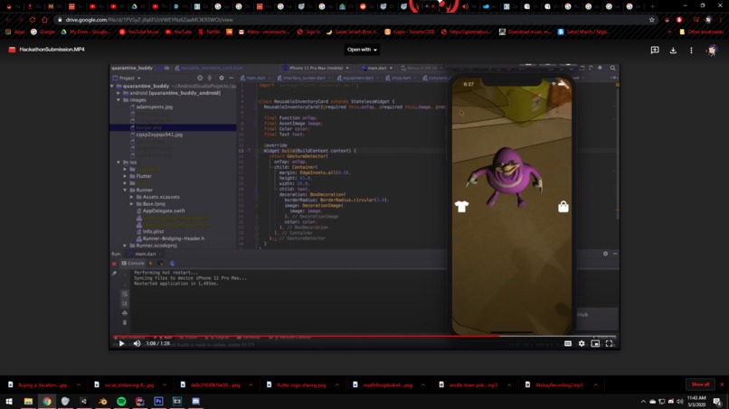Open the iPhone 11 Pro Max device selector
This screenshot has width=729, height=409.
(317, 69)
